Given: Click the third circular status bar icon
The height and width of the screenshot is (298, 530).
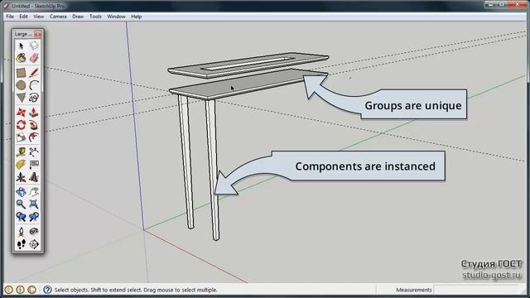Looking at the screenshot, I should [31, 290].
